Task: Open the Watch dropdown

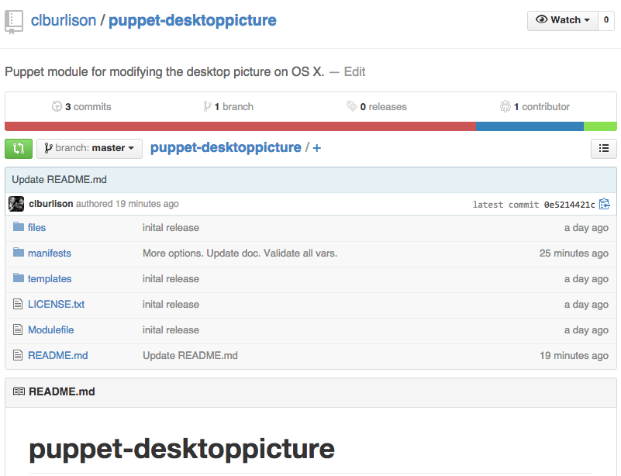Action: [562, 20]
